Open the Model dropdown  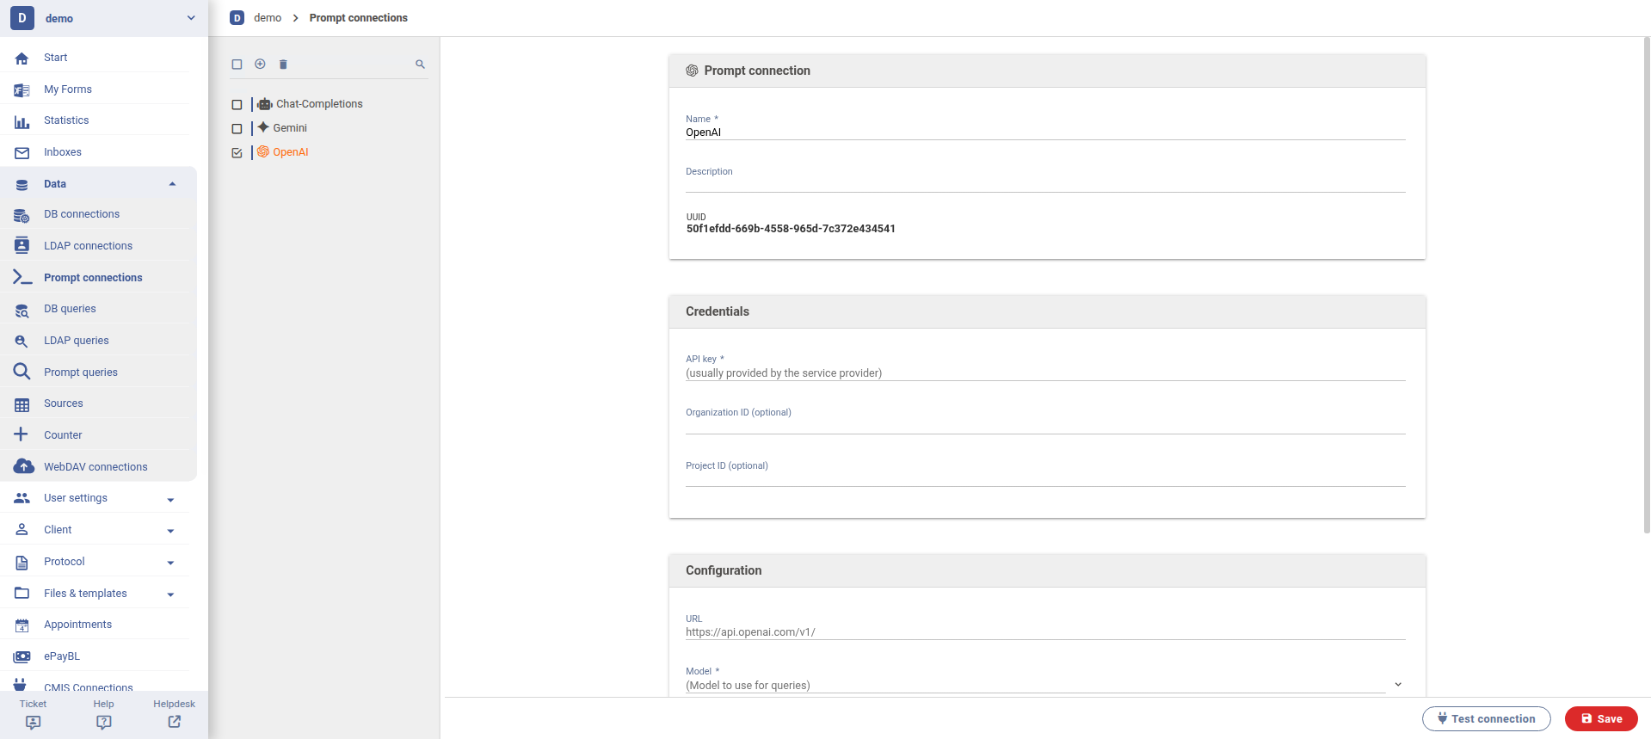(x=1398, y=685)
